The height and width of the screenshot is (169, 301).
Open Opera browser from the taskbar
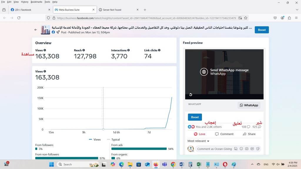point(225,164)
